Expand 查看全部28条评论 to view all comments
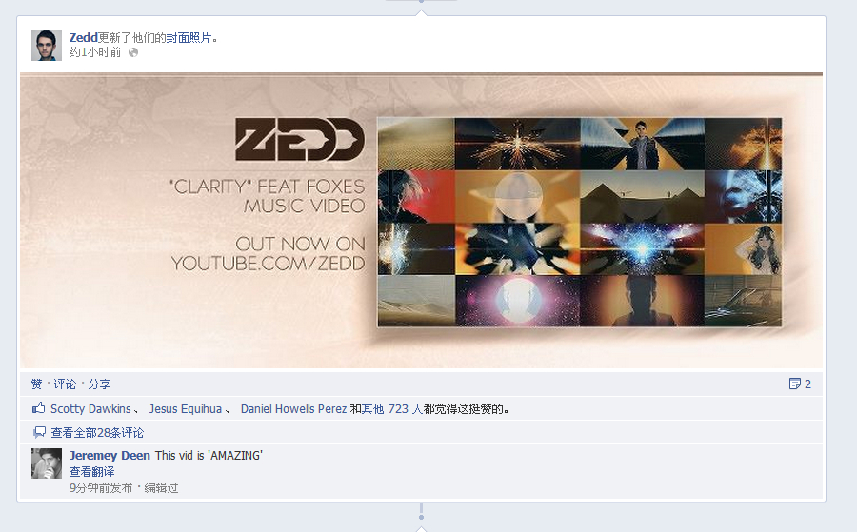 pyautogui.click(x=97, y=433)
